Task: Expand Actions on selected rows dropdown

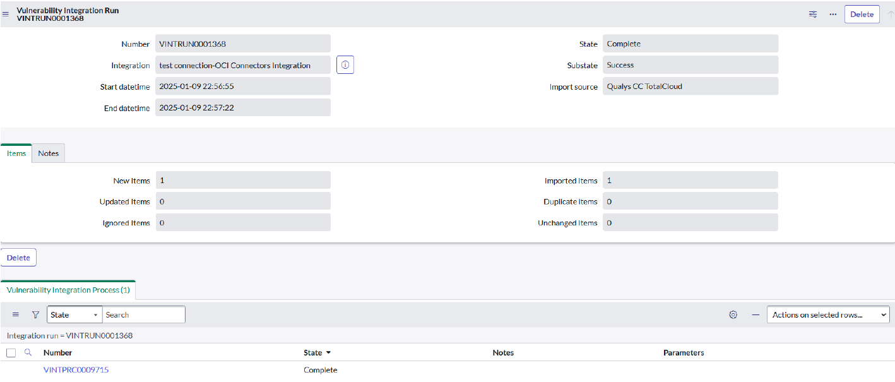Action: (827, 314)
